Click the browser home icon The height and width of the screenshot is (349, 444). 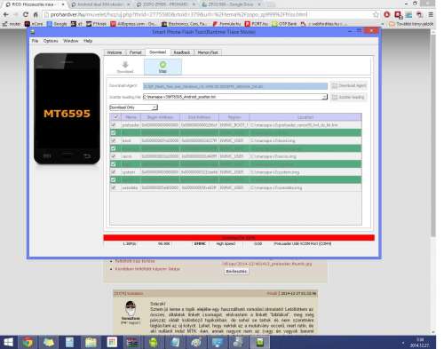tap(36, 14)
